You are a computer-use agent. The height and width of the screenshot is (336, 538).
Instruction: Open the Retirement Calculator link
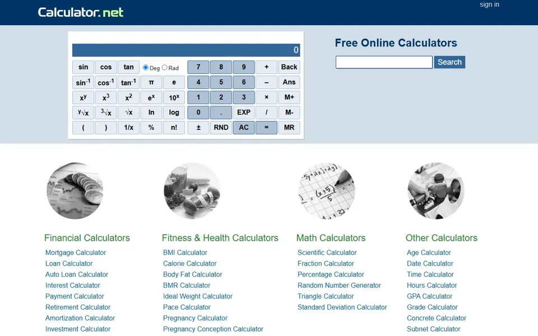tap(78, 307)
